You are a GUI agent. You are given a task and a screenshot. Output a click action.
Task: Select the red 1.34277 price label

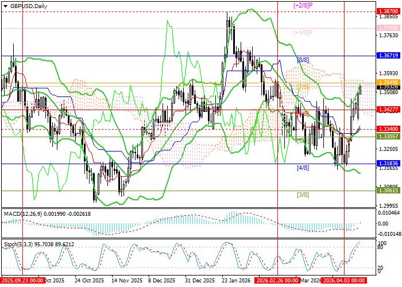click(388, 110)
